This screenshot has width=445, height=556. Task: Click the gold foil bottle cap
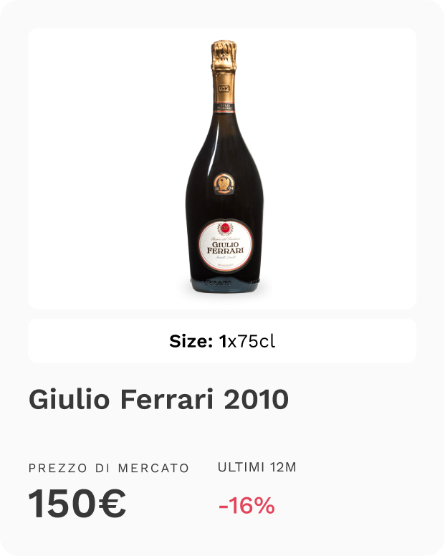[224, 56]
